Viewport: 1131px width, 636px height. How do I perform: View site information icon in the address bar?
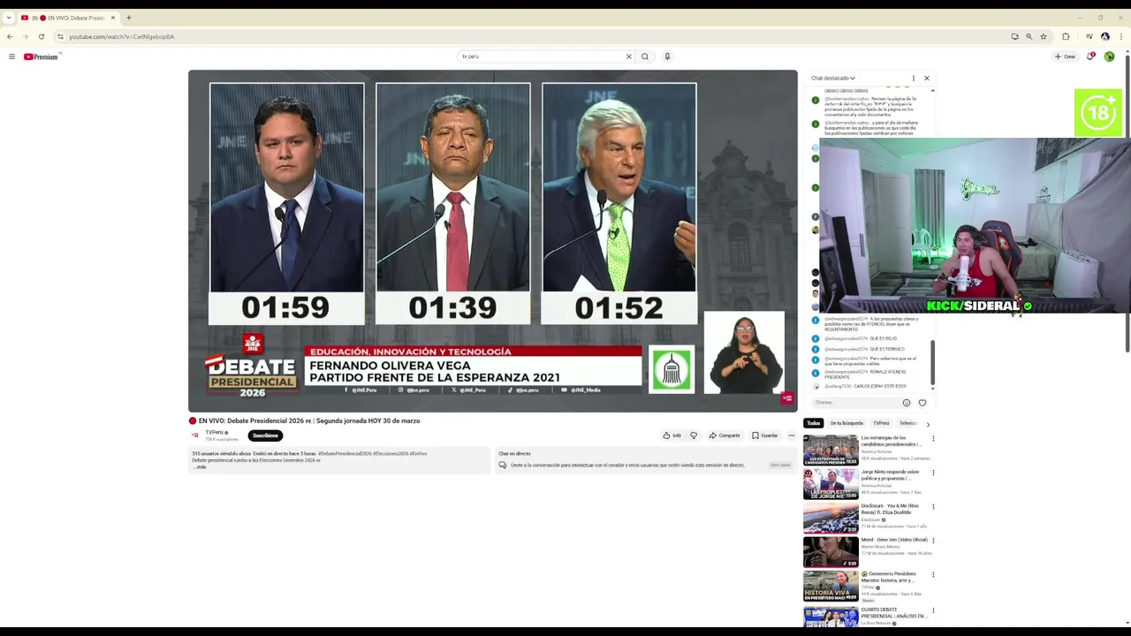(x=60, y=36)
